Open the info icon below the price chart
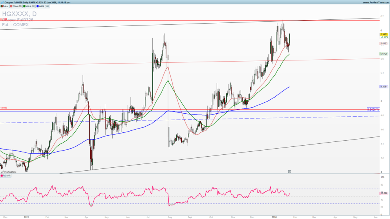The width and height of the screenshot is (390, 219). [x=289, y=171]
